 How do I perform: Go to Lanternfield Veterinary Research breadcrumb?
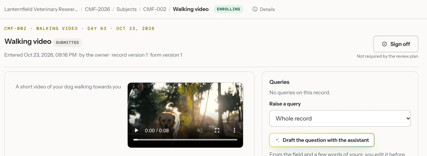41,9
